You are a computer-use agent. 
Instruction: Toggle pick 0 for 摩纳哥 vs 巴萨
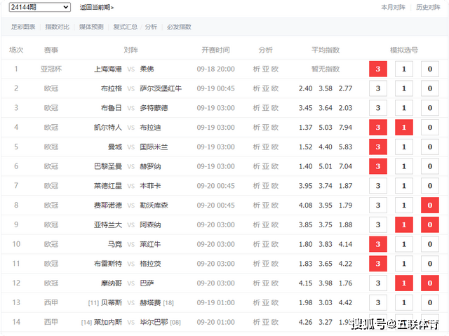coord(430,283)
